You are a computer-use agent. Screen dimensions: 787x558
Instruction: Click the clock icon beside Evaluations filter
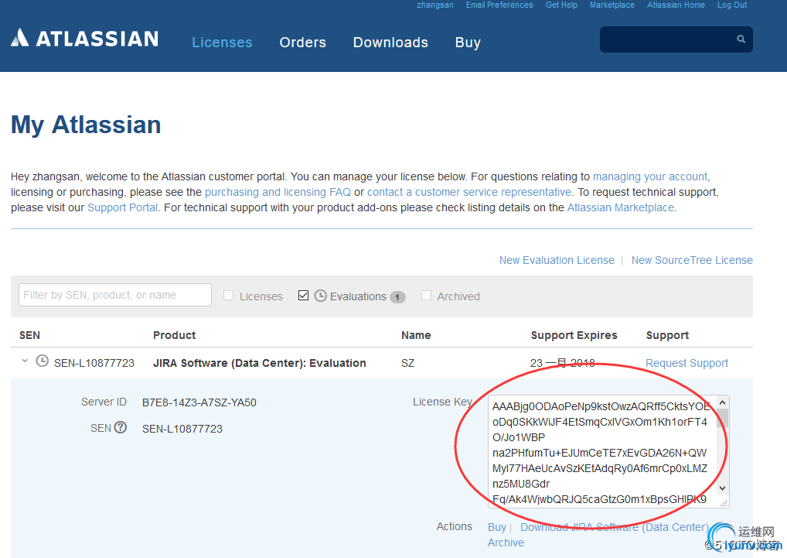coord(320,296)
